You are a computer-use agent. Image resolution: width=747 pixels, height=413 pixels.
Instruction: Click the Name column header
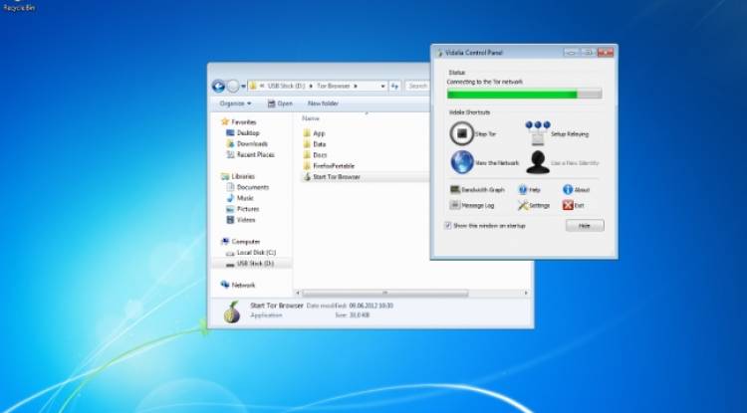point(311,118)
